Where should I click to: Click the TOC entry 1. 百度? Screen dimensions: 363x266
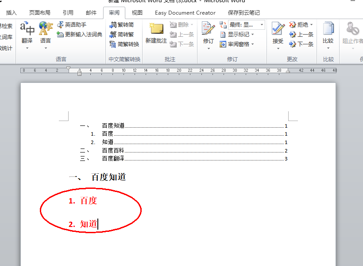[x=189, y=134]
